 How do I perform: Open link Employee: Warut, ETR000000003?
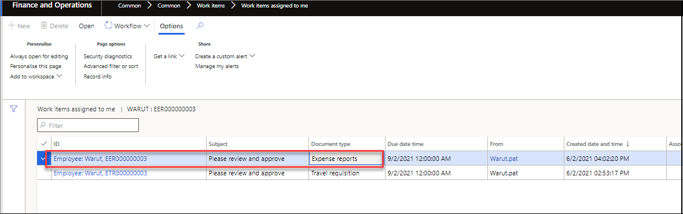point(100,173)
